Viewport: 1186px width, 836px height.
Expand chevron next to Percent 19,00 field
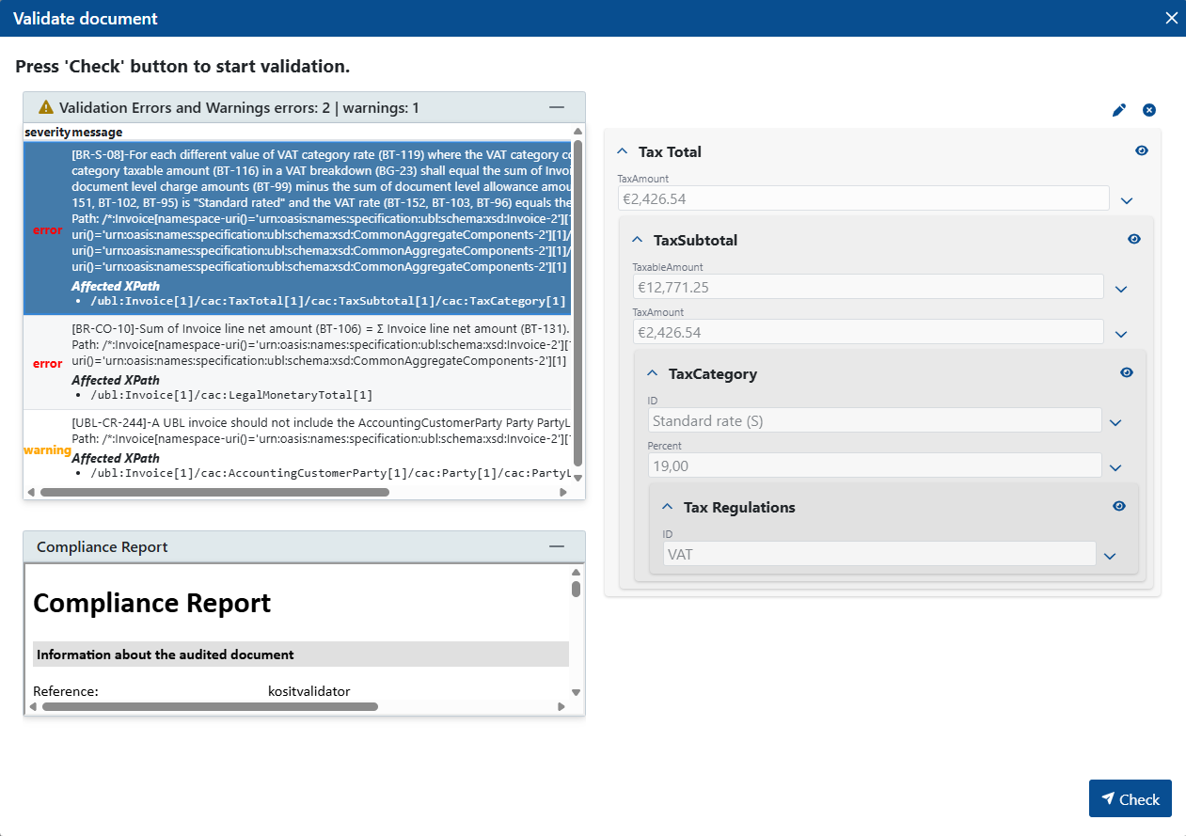click(x=1115, y=467)
